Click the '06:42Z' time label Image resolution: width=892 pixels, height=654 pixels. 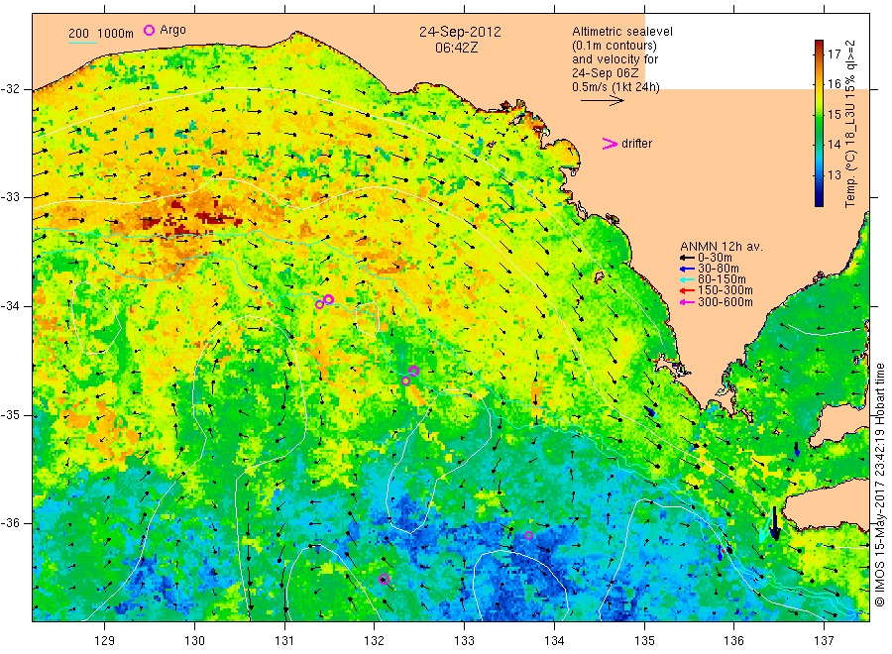456,48
